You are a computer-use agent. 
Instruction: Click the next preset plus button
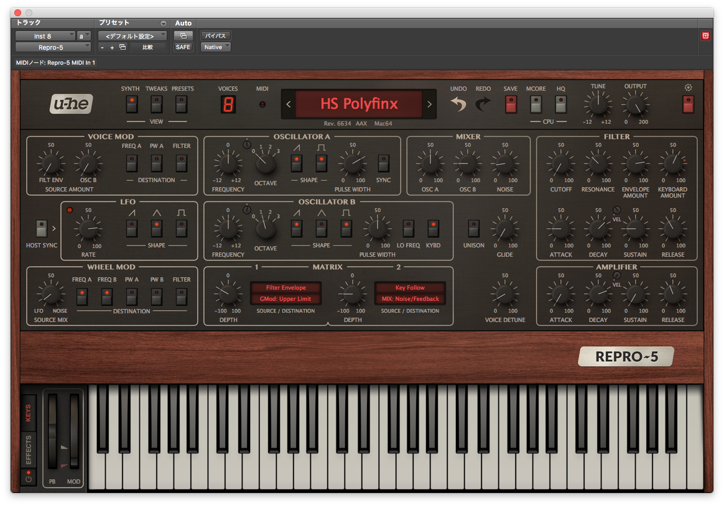(x=112, y=47)
